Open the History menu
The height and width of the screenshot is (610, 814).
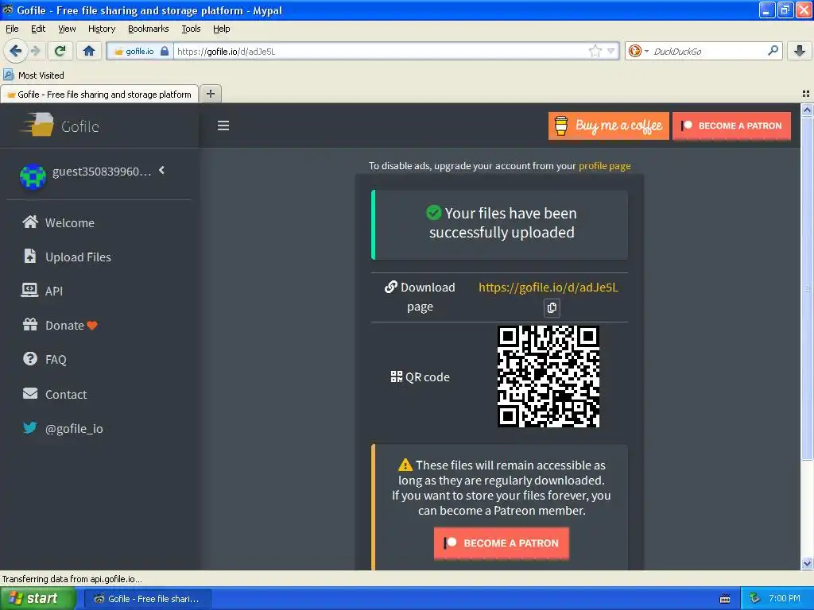(x=101, y=29)
